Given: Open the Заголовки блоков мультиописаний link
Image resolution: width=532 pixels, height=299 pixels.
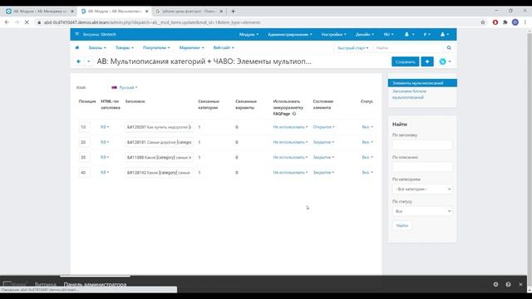Looking at the screenshot, I should coord(409,94).
